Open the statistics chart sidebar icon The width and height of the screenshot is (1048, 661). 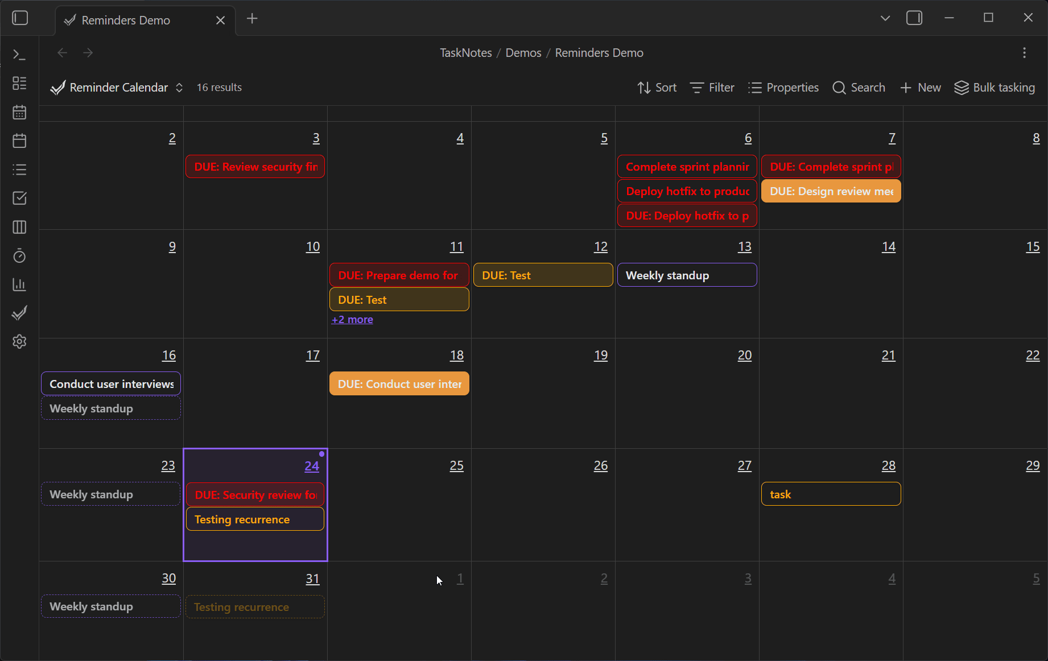point(19,284)
